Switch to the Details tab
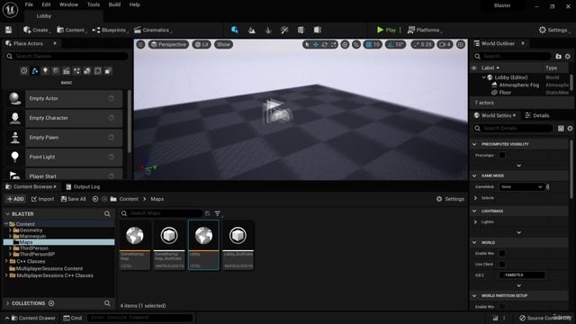This screenshot has width=576, height=324. point(537,115)
